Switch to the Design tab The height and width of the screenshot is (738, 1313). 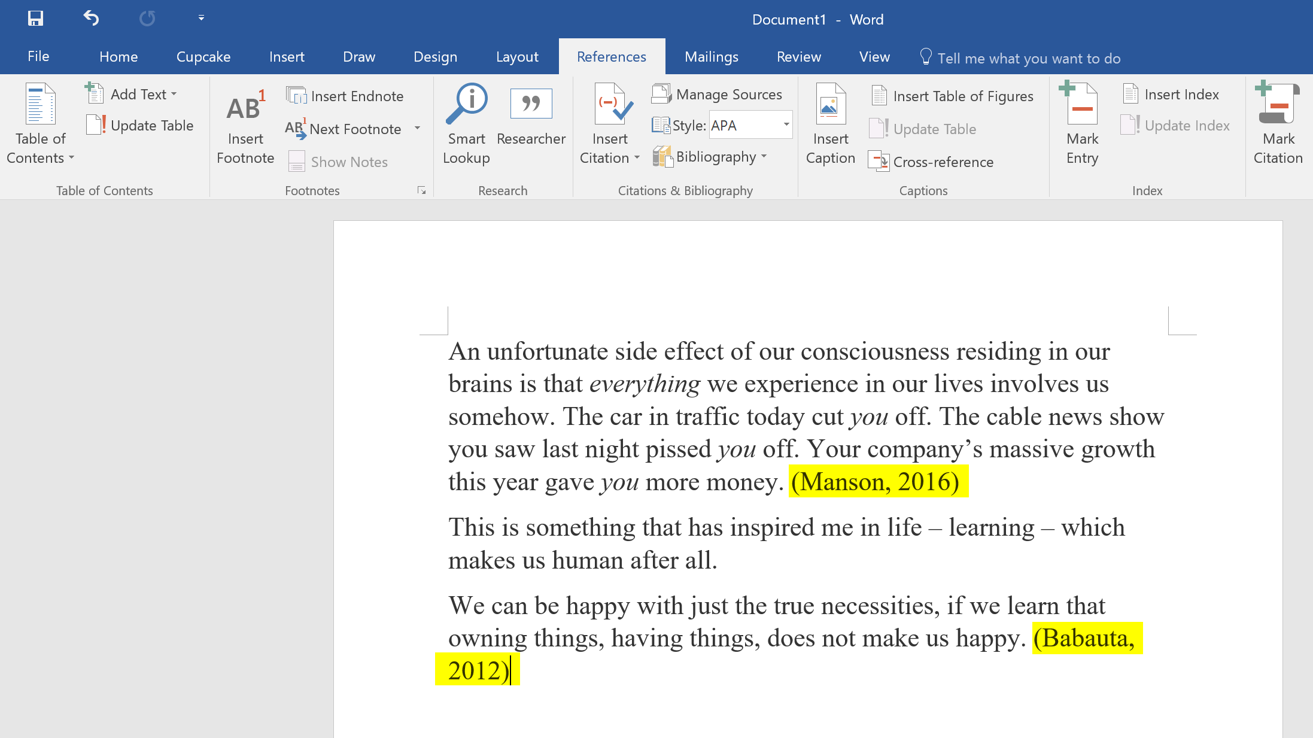coord(435,57)
